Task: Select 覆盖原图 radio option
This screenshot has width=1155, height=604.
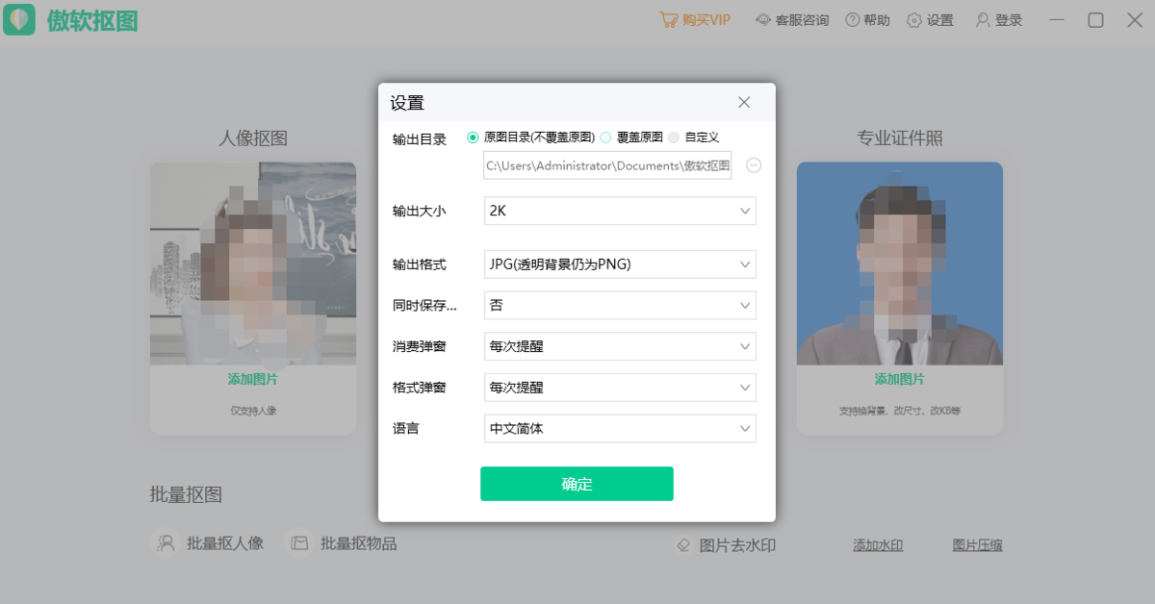Action: 605,138
